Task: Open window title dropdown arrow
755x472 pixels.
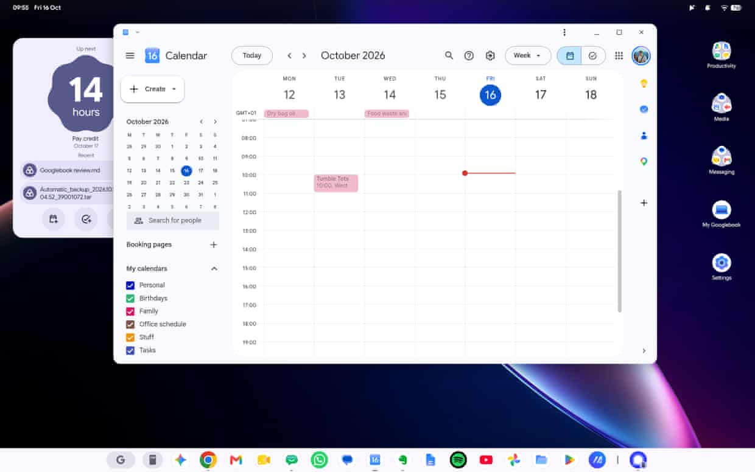Action: [x=138, y=32]
